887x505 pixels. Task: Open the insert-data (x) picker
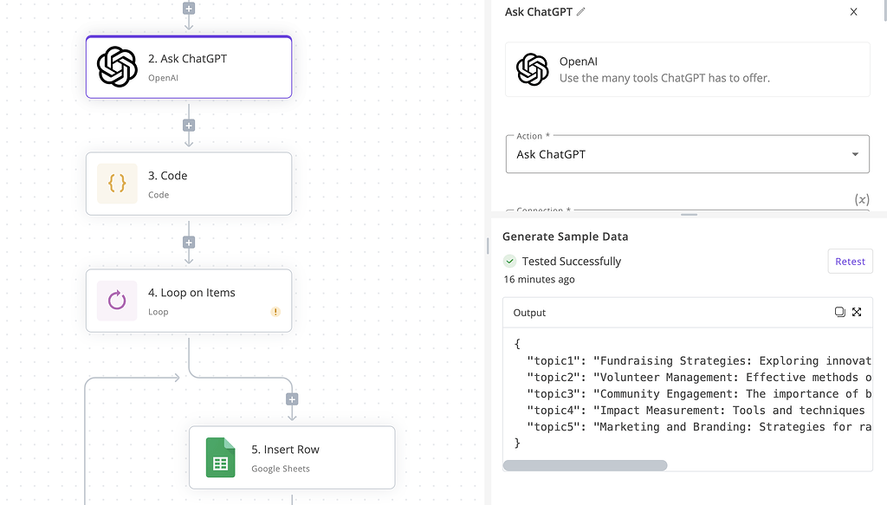(x=862, y=199)
